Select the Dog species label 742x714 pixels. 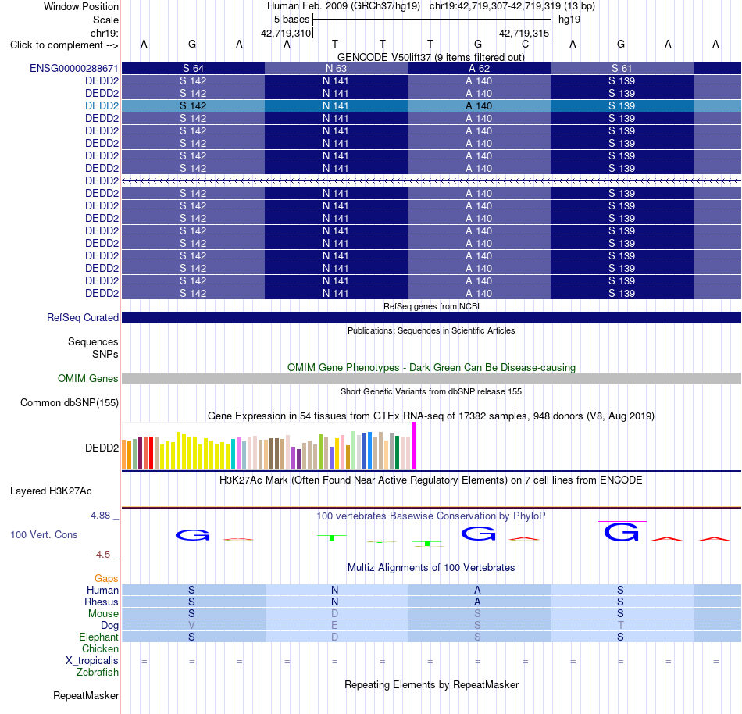click(109, 626)
